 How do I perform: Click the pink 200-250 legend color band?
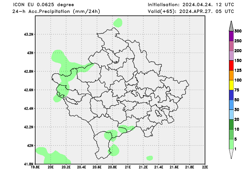tap(231, 46)
